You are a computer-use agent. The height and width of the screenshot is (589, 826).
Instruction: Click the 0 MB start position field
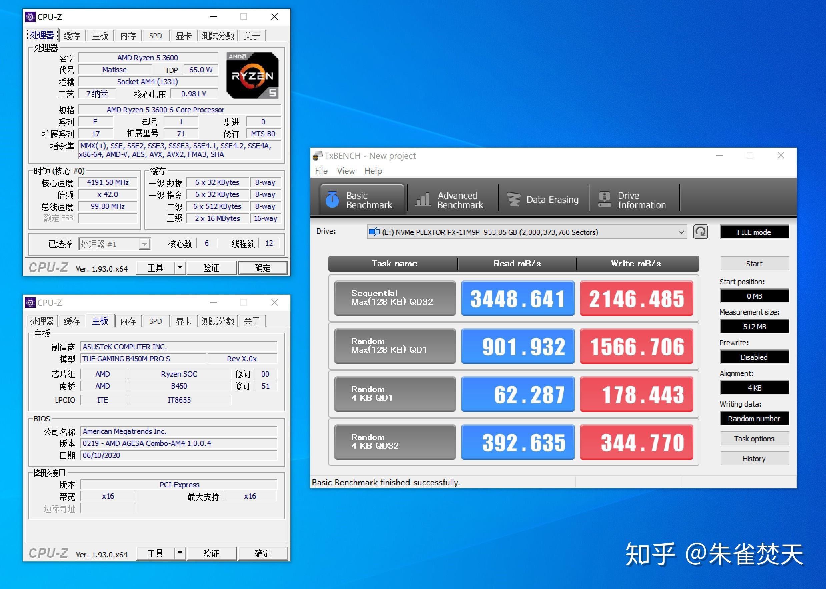tap(754, 296)
